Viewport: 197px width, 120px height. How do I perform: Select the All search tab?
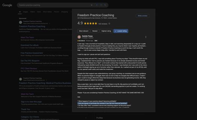click(x=20, y=12)
